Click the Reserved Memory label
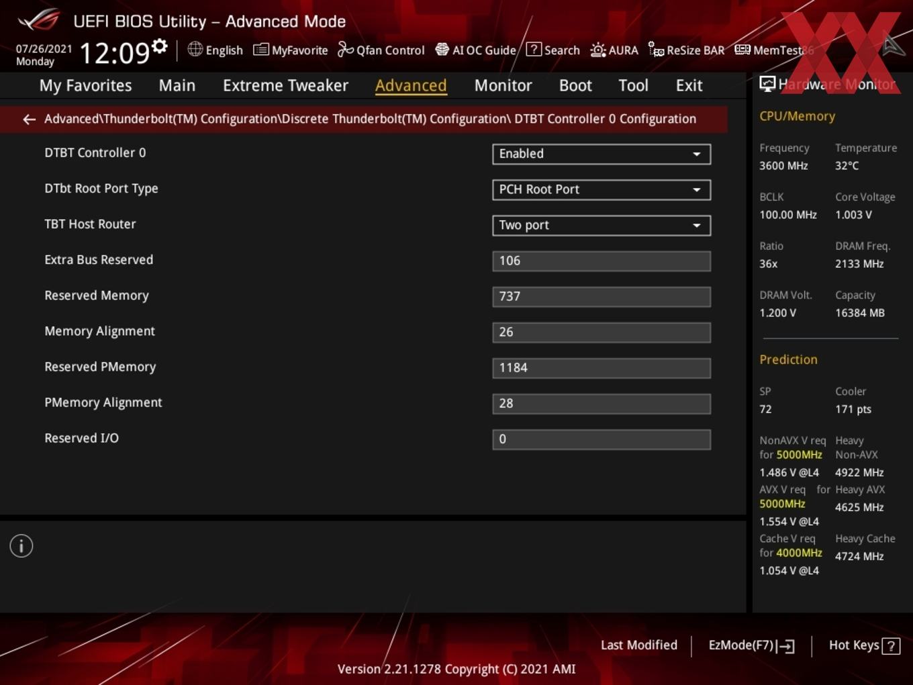913x685 pixels. [97, 295]
